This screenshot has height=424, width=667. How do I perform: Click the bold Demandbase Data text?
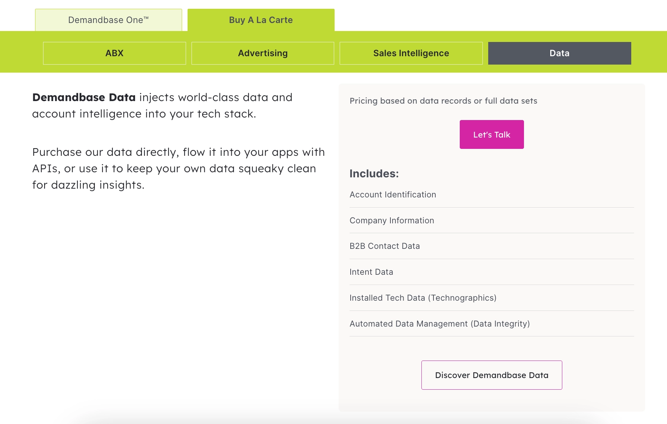pos(84,97)
